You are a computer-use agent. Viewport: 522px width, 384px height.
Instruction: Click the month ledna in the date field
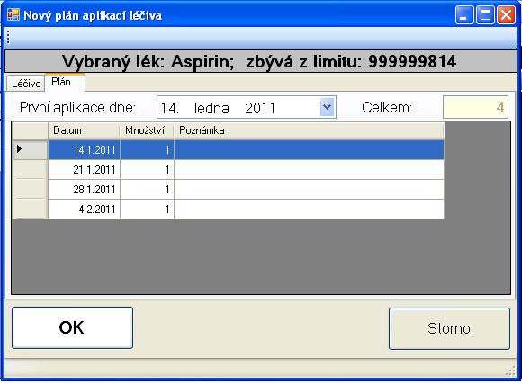(x=211, y=108)
